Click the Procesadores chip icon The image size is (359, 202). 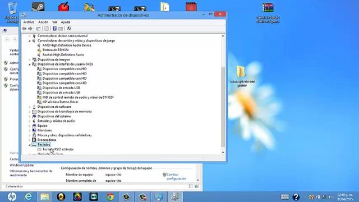pyautogui.click(x=34, y=140)
